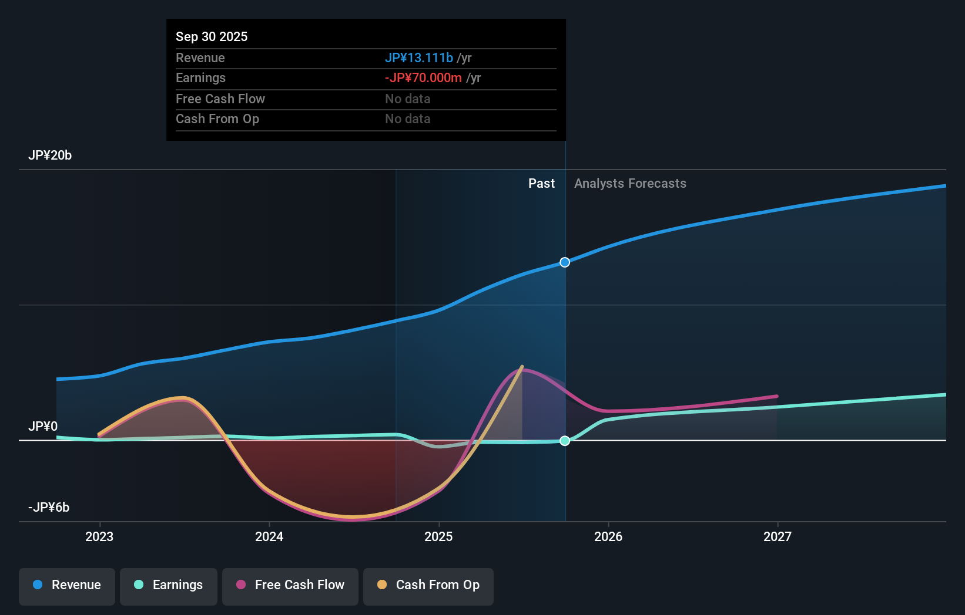Click the end of the Free Cash Flow forecast line

coord(777,396)
